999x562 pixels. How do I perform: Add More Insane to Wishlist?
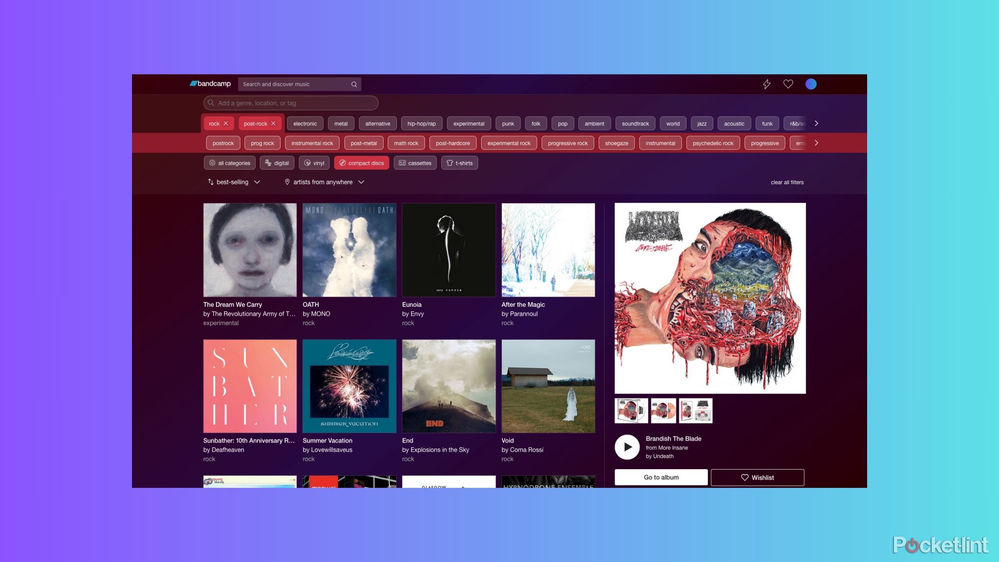[757, 477]
